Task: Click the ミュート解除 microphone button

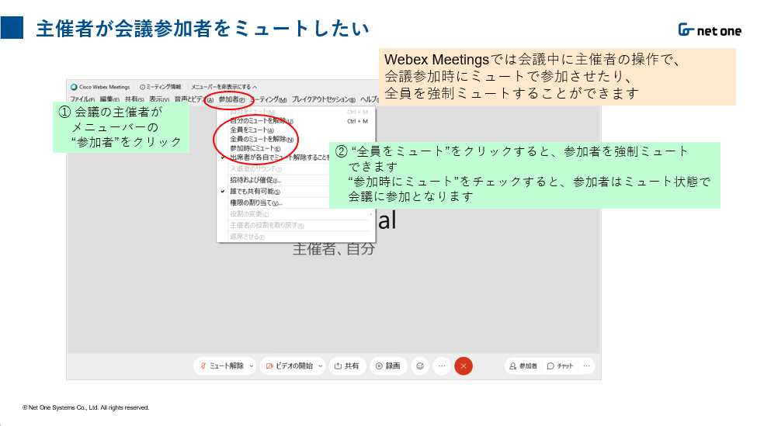Action: (x=222, y=366)
